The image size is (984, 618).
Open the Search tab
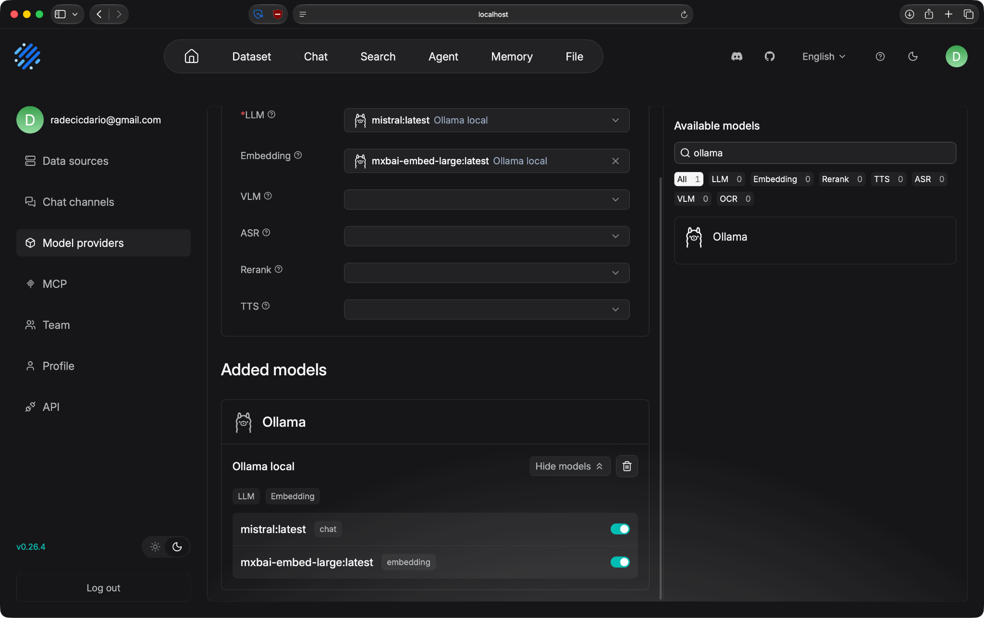(378, 56)
